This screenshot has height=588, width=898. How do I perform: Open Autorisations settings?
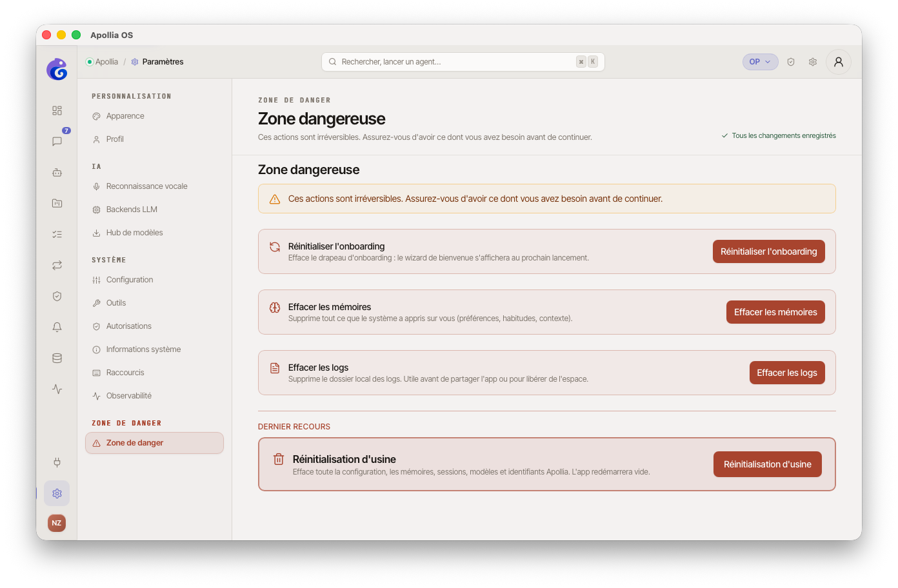(x=154, y=326)
